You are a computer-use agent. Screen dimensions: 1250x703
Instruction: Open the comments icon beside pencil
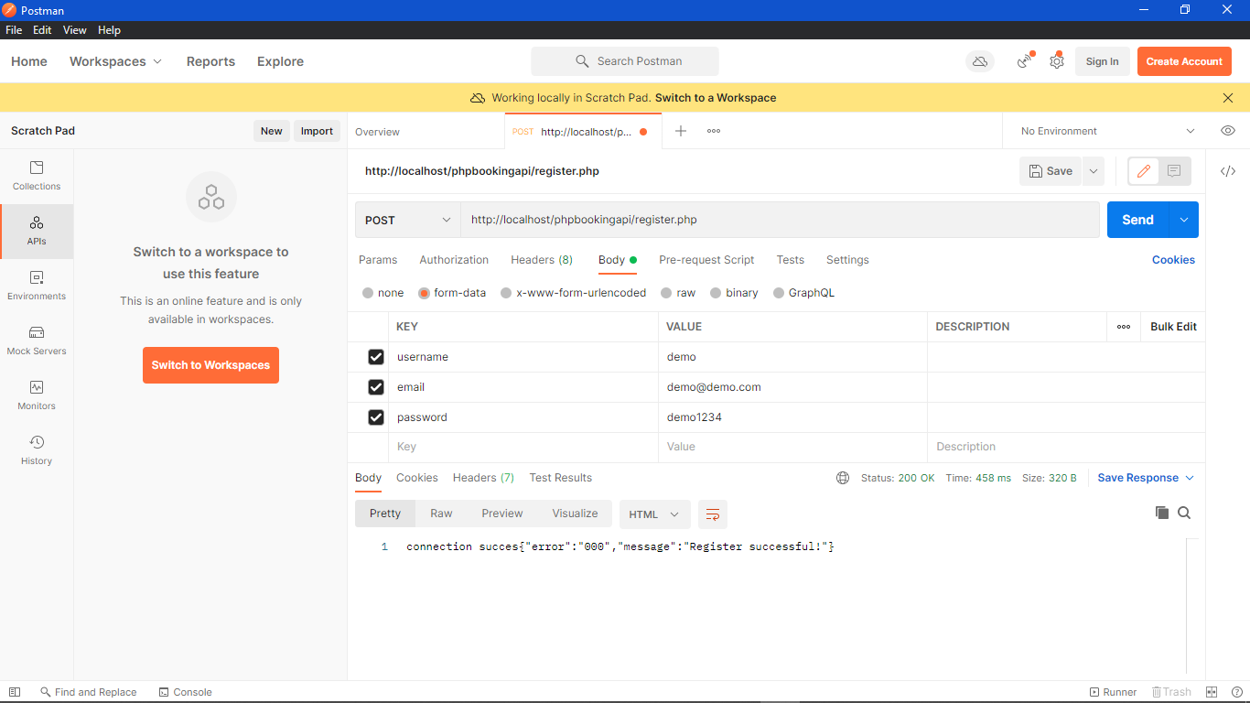click(x=1174, y=171)
